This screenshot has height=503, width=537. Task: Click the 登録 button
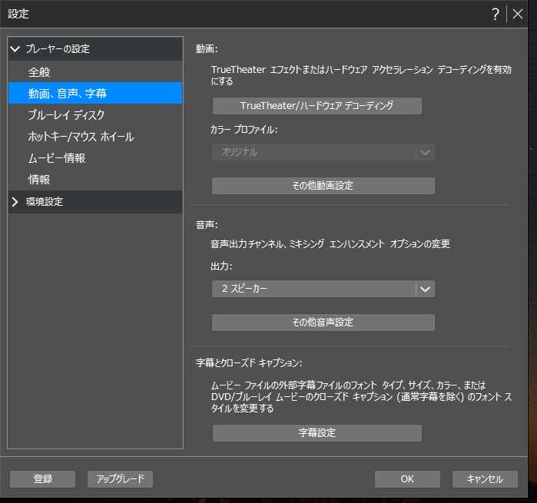click(42, 478)
